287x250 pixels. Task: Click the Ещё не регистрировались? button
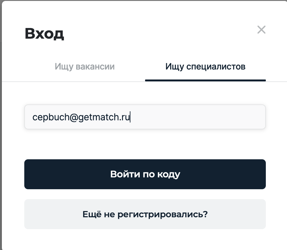(x=145, y=214)
